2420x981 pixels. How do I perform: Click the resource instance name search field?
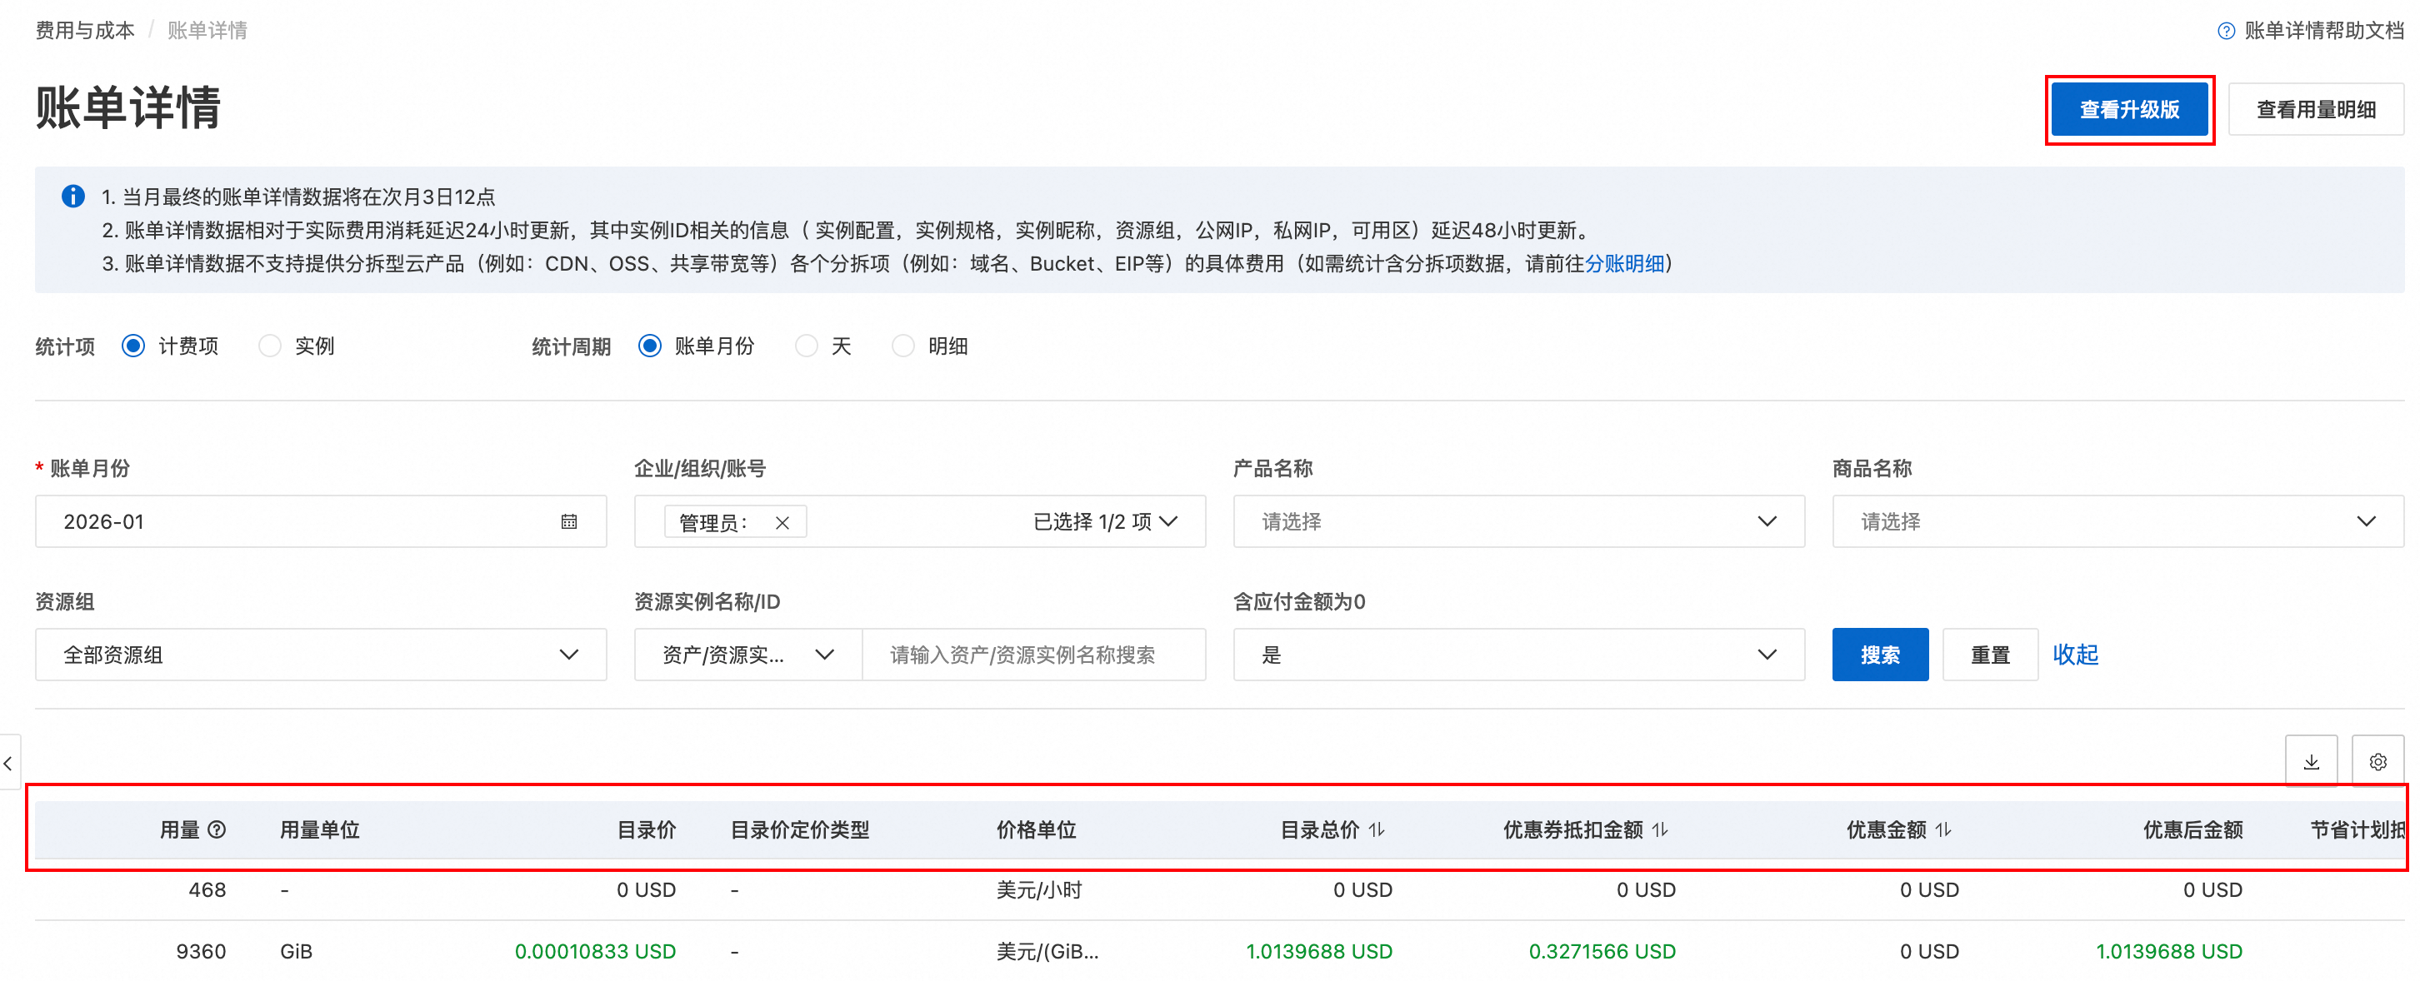[x=1032, y=655]
